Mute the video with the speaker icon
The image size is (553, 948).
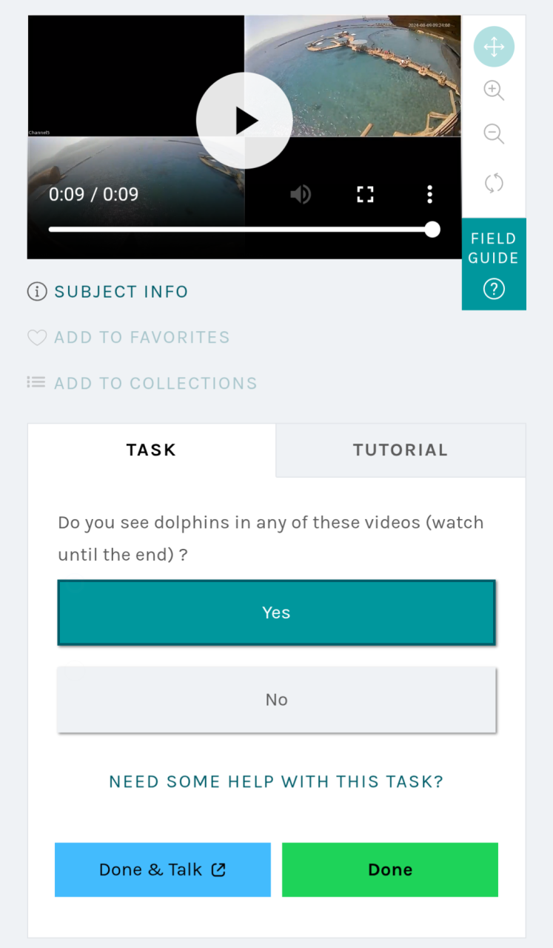[300, 195]
